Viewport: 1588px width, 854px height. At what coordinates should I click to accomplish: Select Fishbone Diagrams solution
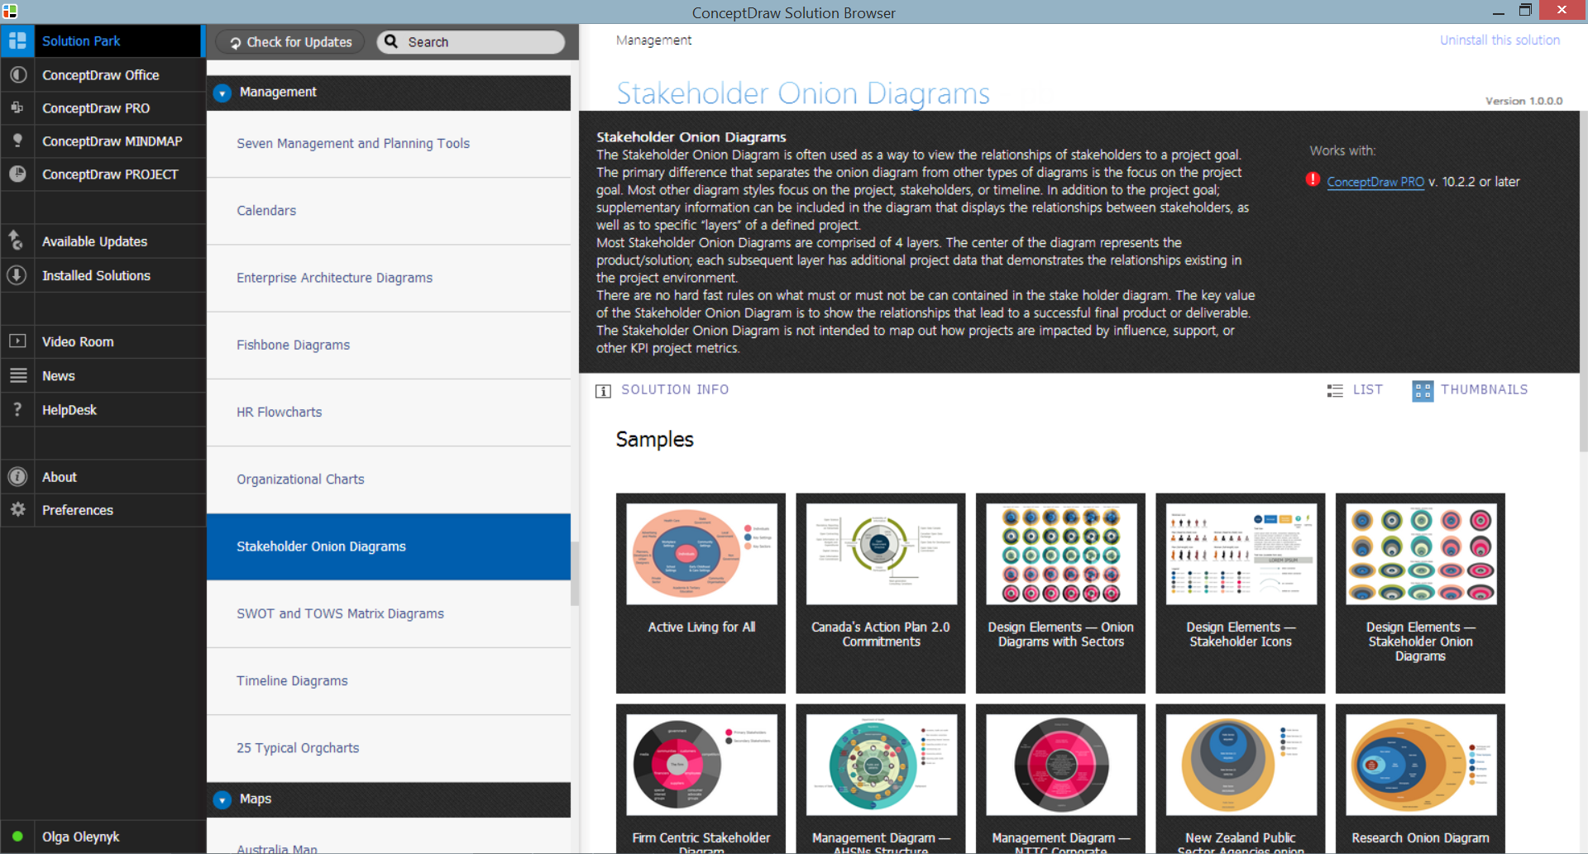point(389,344)
